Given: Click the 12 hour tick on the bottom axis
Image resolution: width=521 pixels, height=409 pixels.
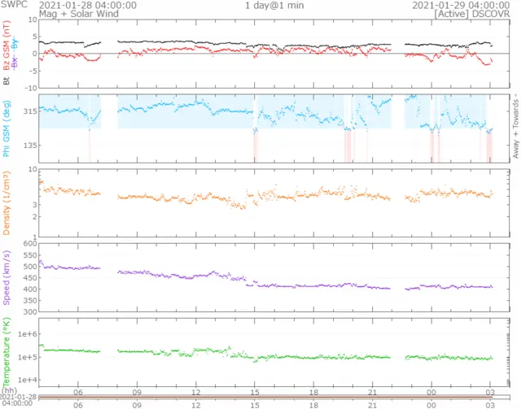Looking at the screenshot, I should click(196, 405).
